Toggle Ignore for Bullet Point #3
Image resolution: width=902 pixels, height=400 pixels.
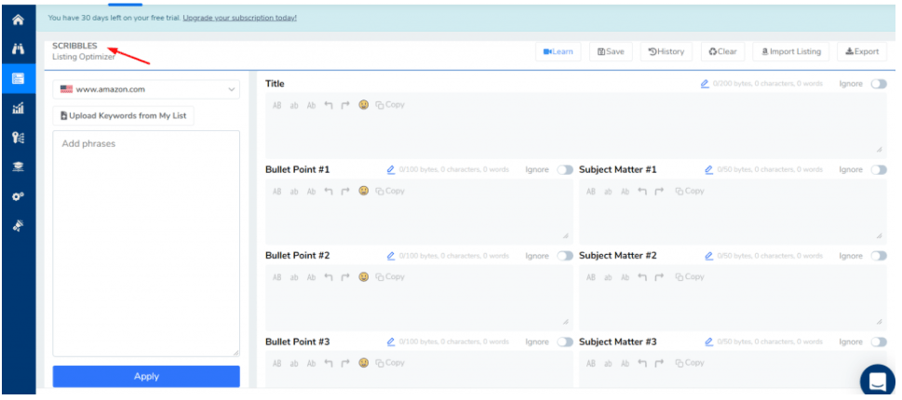tap(565, 342)
